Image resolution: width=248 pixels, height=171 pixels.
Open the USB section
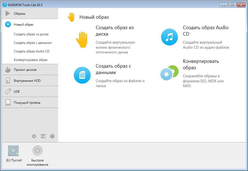click(x=30, y=91)
